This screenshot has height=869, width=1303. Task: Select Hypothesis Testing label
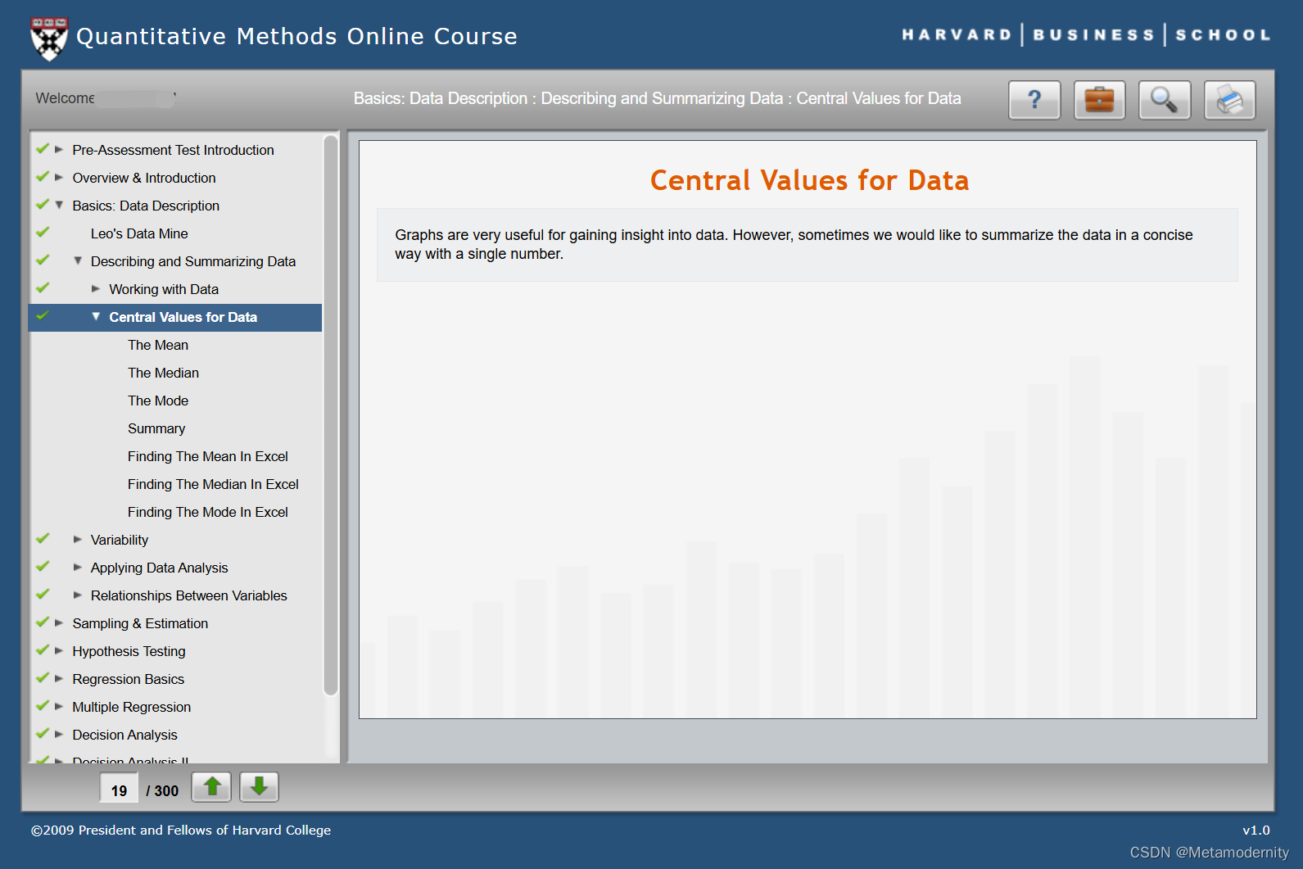click(x=129, y=651)
